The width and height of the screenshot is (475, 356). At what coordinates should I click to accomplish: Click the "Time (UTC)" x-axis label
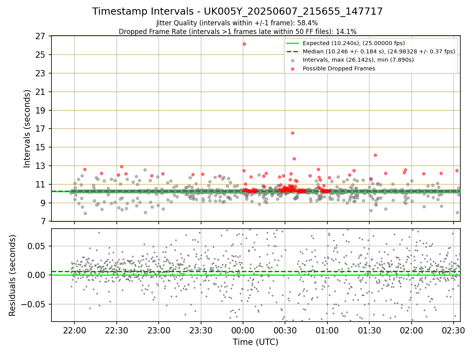255,342
